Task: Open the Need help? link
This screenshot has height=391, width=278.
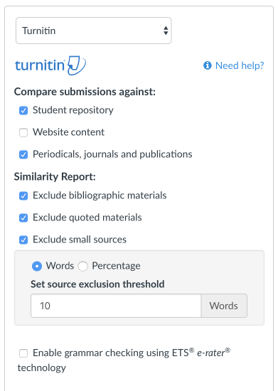Action: [x=240, y=65]
